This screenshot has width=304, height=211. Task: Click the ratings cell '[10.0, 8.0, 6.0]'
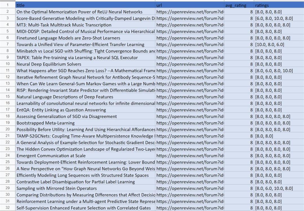[x=269, y=44]
